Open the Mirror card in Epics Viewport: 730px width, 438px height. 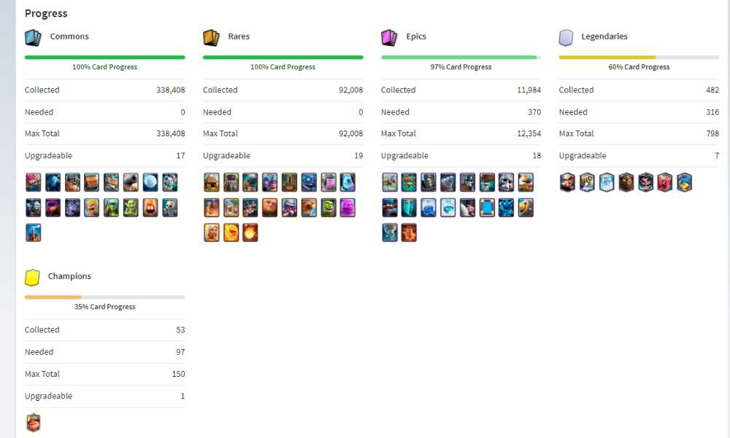click(x=487, y=208)
